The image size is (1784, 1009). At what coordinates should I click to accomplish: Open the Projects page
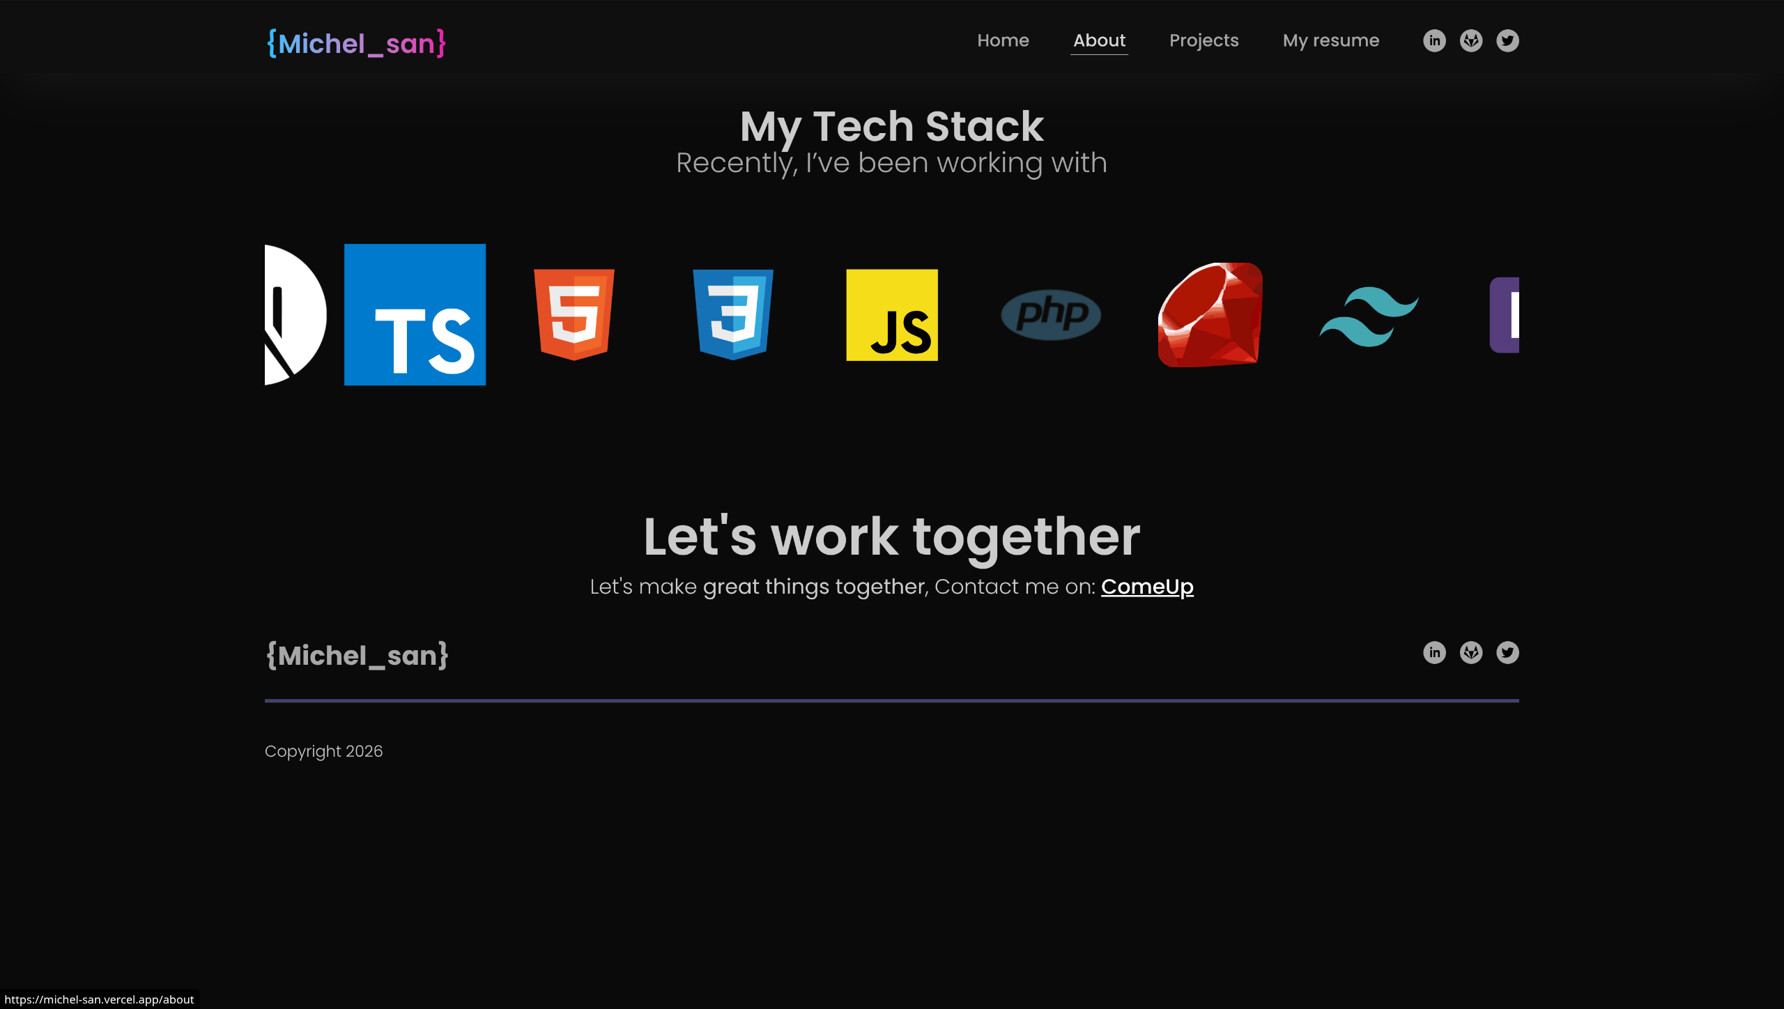pos(1204,40)
